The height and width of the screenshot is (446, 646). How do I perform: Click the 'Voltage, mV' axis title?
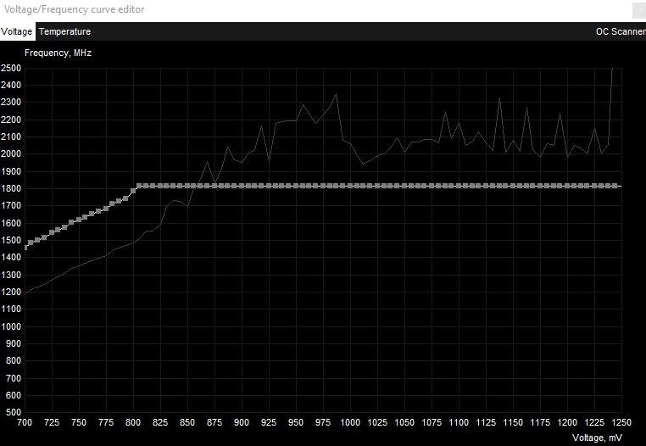597,438
